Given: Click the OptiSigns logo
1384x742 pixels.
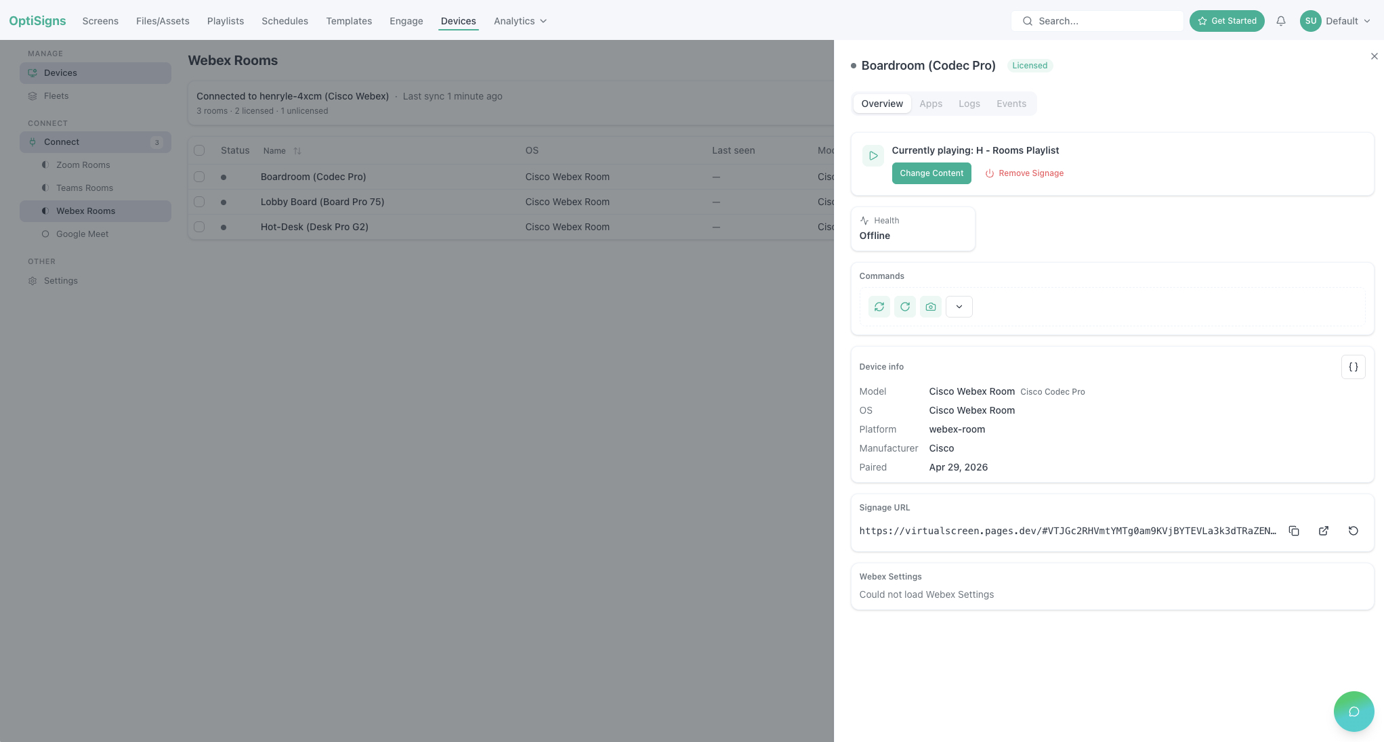Looking at the screenshot, I should [37, 21].
